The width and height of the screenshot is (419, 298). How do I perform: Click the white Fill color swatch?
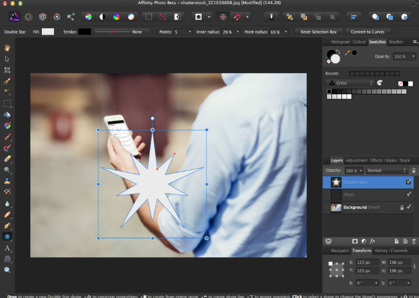[48, 32]
